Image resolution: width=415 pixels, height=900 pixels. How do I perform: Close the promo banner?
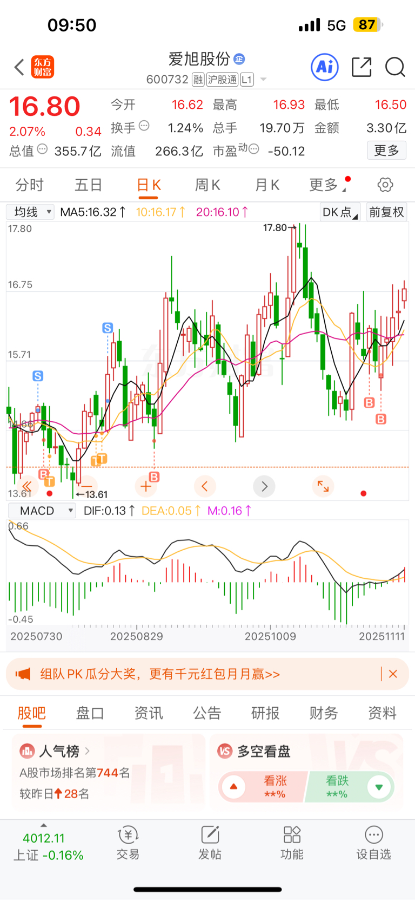[393, 674]
